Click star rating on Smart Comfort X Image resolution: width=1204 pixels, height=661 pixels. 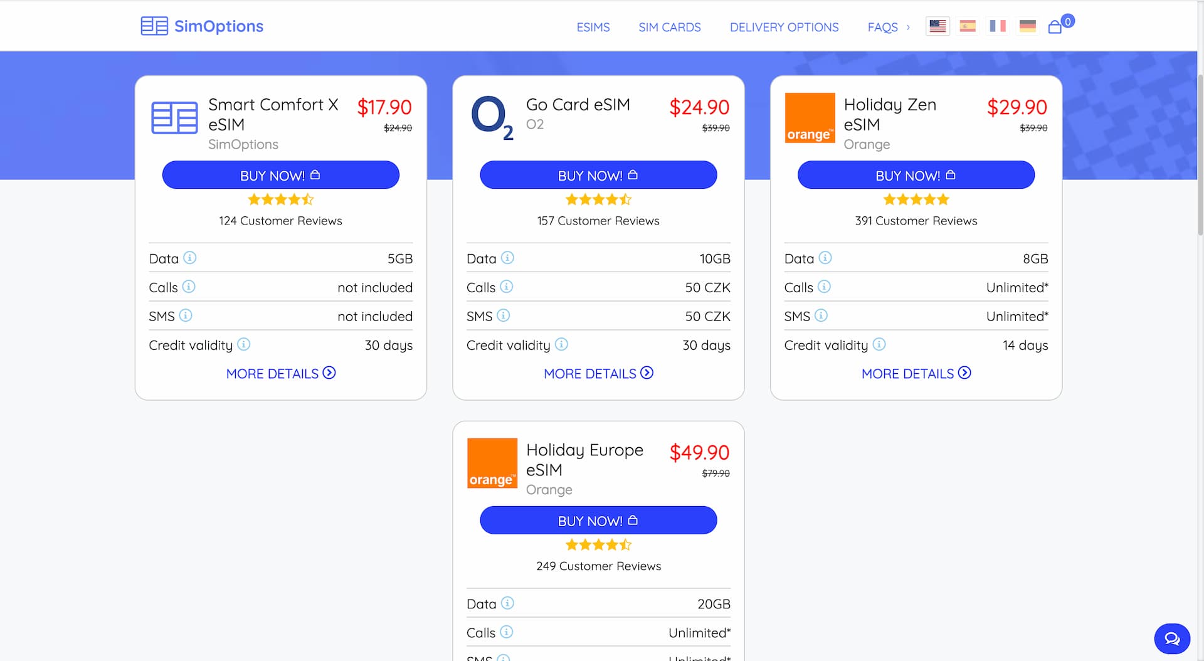click(x=281, y=199)
